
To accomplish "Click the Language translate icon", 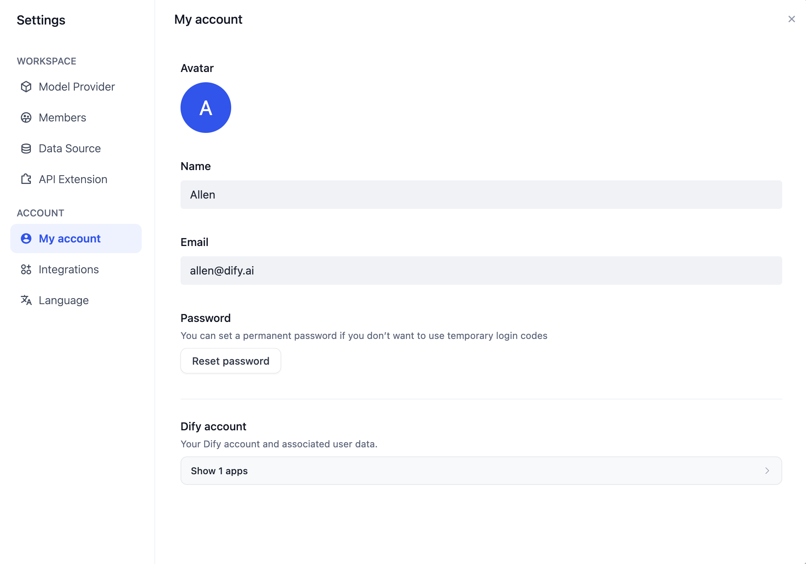I will [x=26, y=300].
